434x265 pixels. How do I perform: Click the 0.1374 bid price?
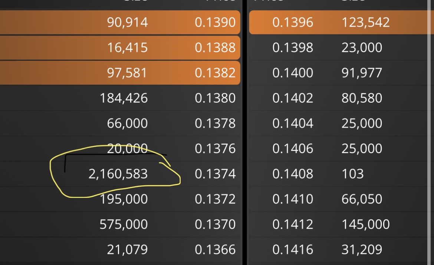coord(215,174)
